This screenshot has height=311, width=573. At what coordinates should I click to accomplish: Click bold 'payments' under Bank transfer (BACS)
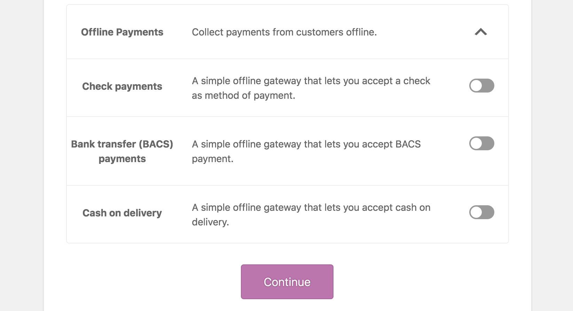pyautogui.click(x=122, y=159)
